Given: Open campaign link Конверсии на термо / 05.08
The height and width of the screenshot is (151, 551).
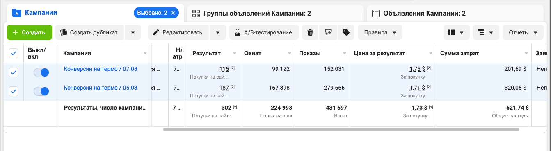Looking at the screenshot, I should pos(101,88).
